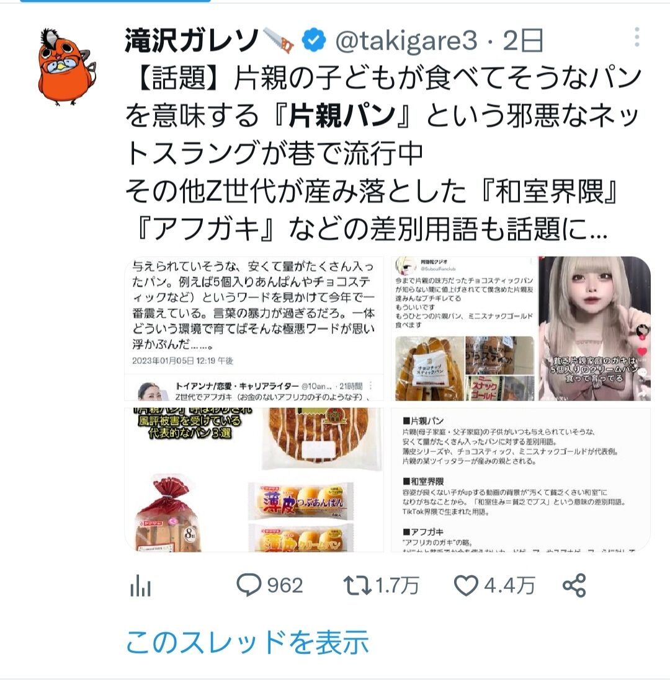
Task: Click the 4.4万 like count
Action: click(x=509, y=585)
